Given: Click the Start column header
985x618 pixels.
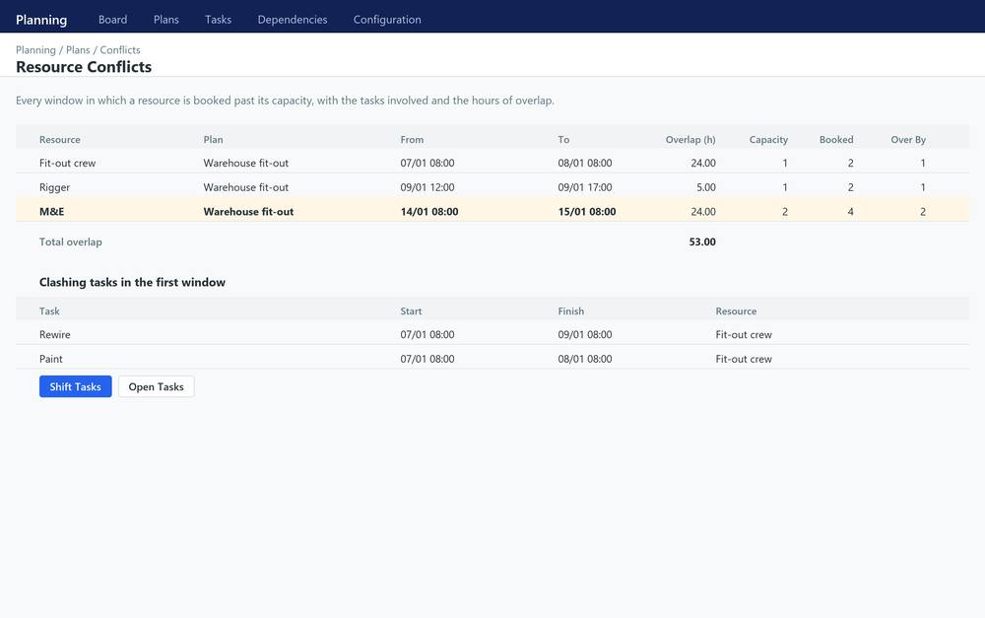Looking at the screenshot, I should tap(412, 311).
